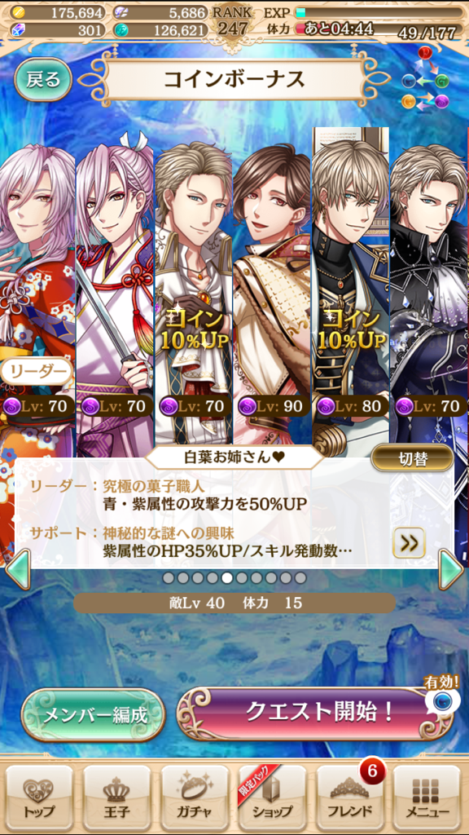This screenshot has width=469, height=835.
Task: Click the コインボーナス title banner
Action: coord(234,79)
